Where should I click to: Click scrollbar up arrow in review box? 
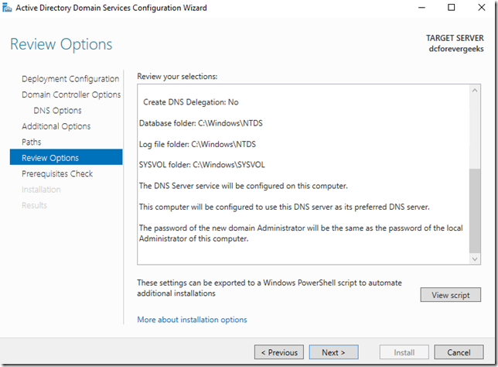(x=474, y=91)
